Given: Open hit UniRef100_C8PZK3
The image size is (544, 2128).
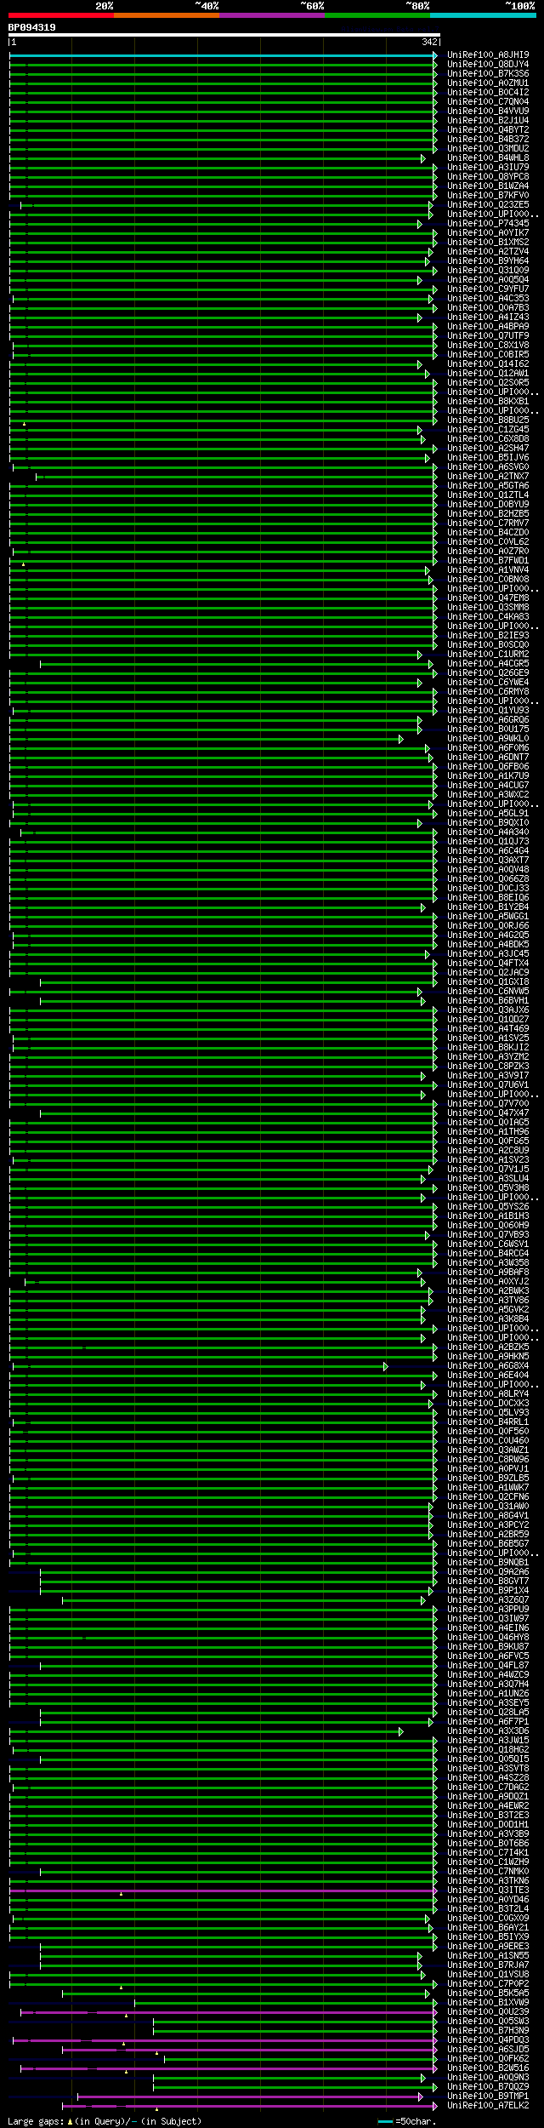Looking at the screenshot, I should click(x=488, y=1067).
